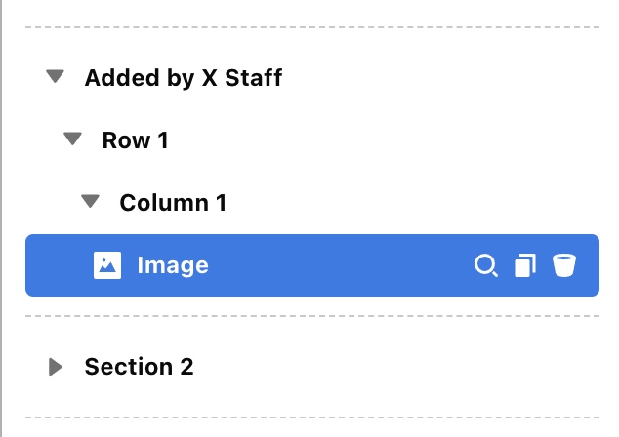Click the magnifier icon on Image row
Screen dimensions: 619x437
click(486, 265)
